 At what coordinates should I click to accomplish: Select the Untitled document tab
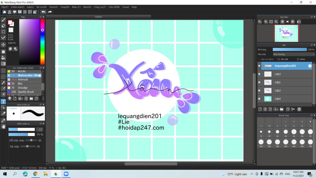(98, 17)
